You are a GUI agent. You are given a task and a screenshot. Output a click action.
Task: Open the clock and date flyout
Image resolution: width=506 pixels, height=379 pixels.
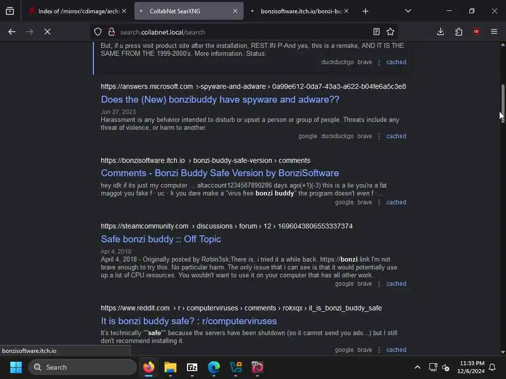click(471, 367)
